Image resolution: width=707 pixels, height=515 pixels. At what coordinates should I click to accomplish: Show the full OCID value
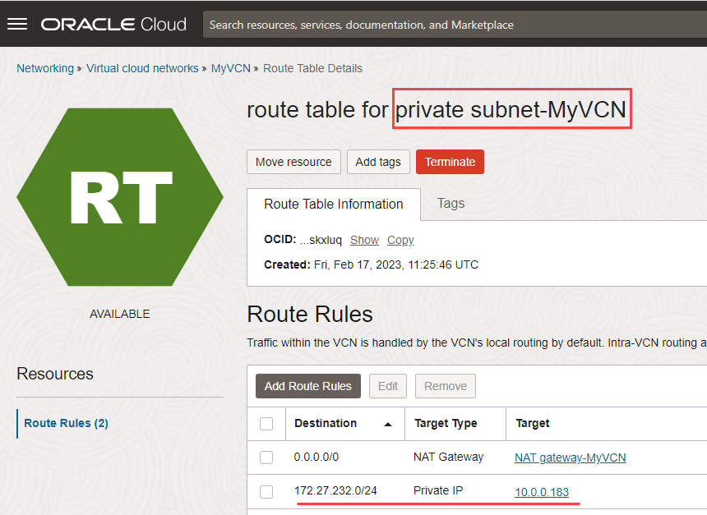point(364,240)
